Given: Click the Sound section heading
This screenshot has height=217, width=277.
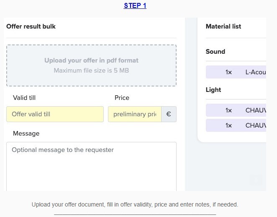Looking at the screenshot, I should tap(215, 52).
